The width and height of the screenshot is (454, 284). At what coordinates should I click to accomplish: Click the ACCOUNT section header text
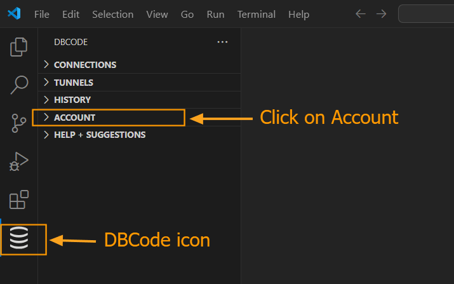coord(74,118)
